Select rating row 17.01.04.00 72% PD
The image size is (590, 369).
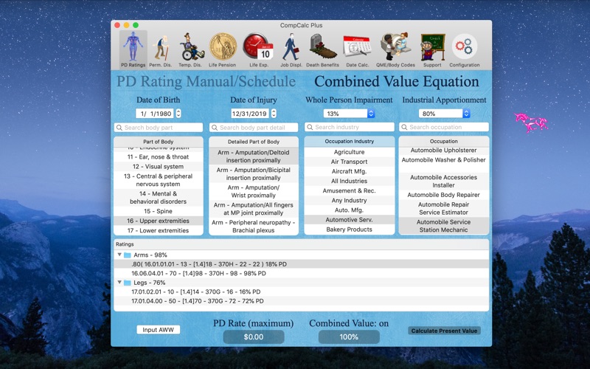point(301,301)
